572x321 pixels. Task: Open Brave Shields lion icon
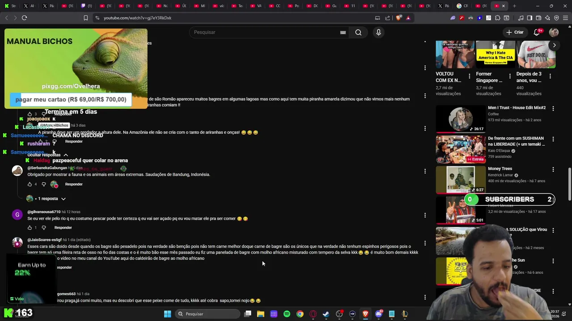[x=399, y=18]
